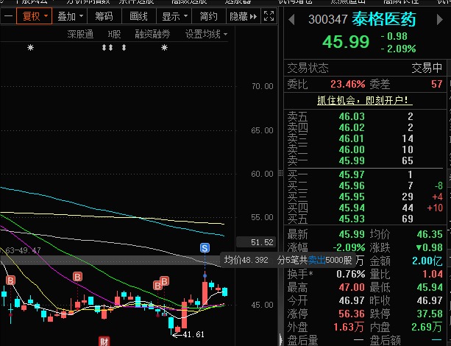The image size is (451, 346).
Task: Click the 财 finance report marker
Action: pos(104,342)
